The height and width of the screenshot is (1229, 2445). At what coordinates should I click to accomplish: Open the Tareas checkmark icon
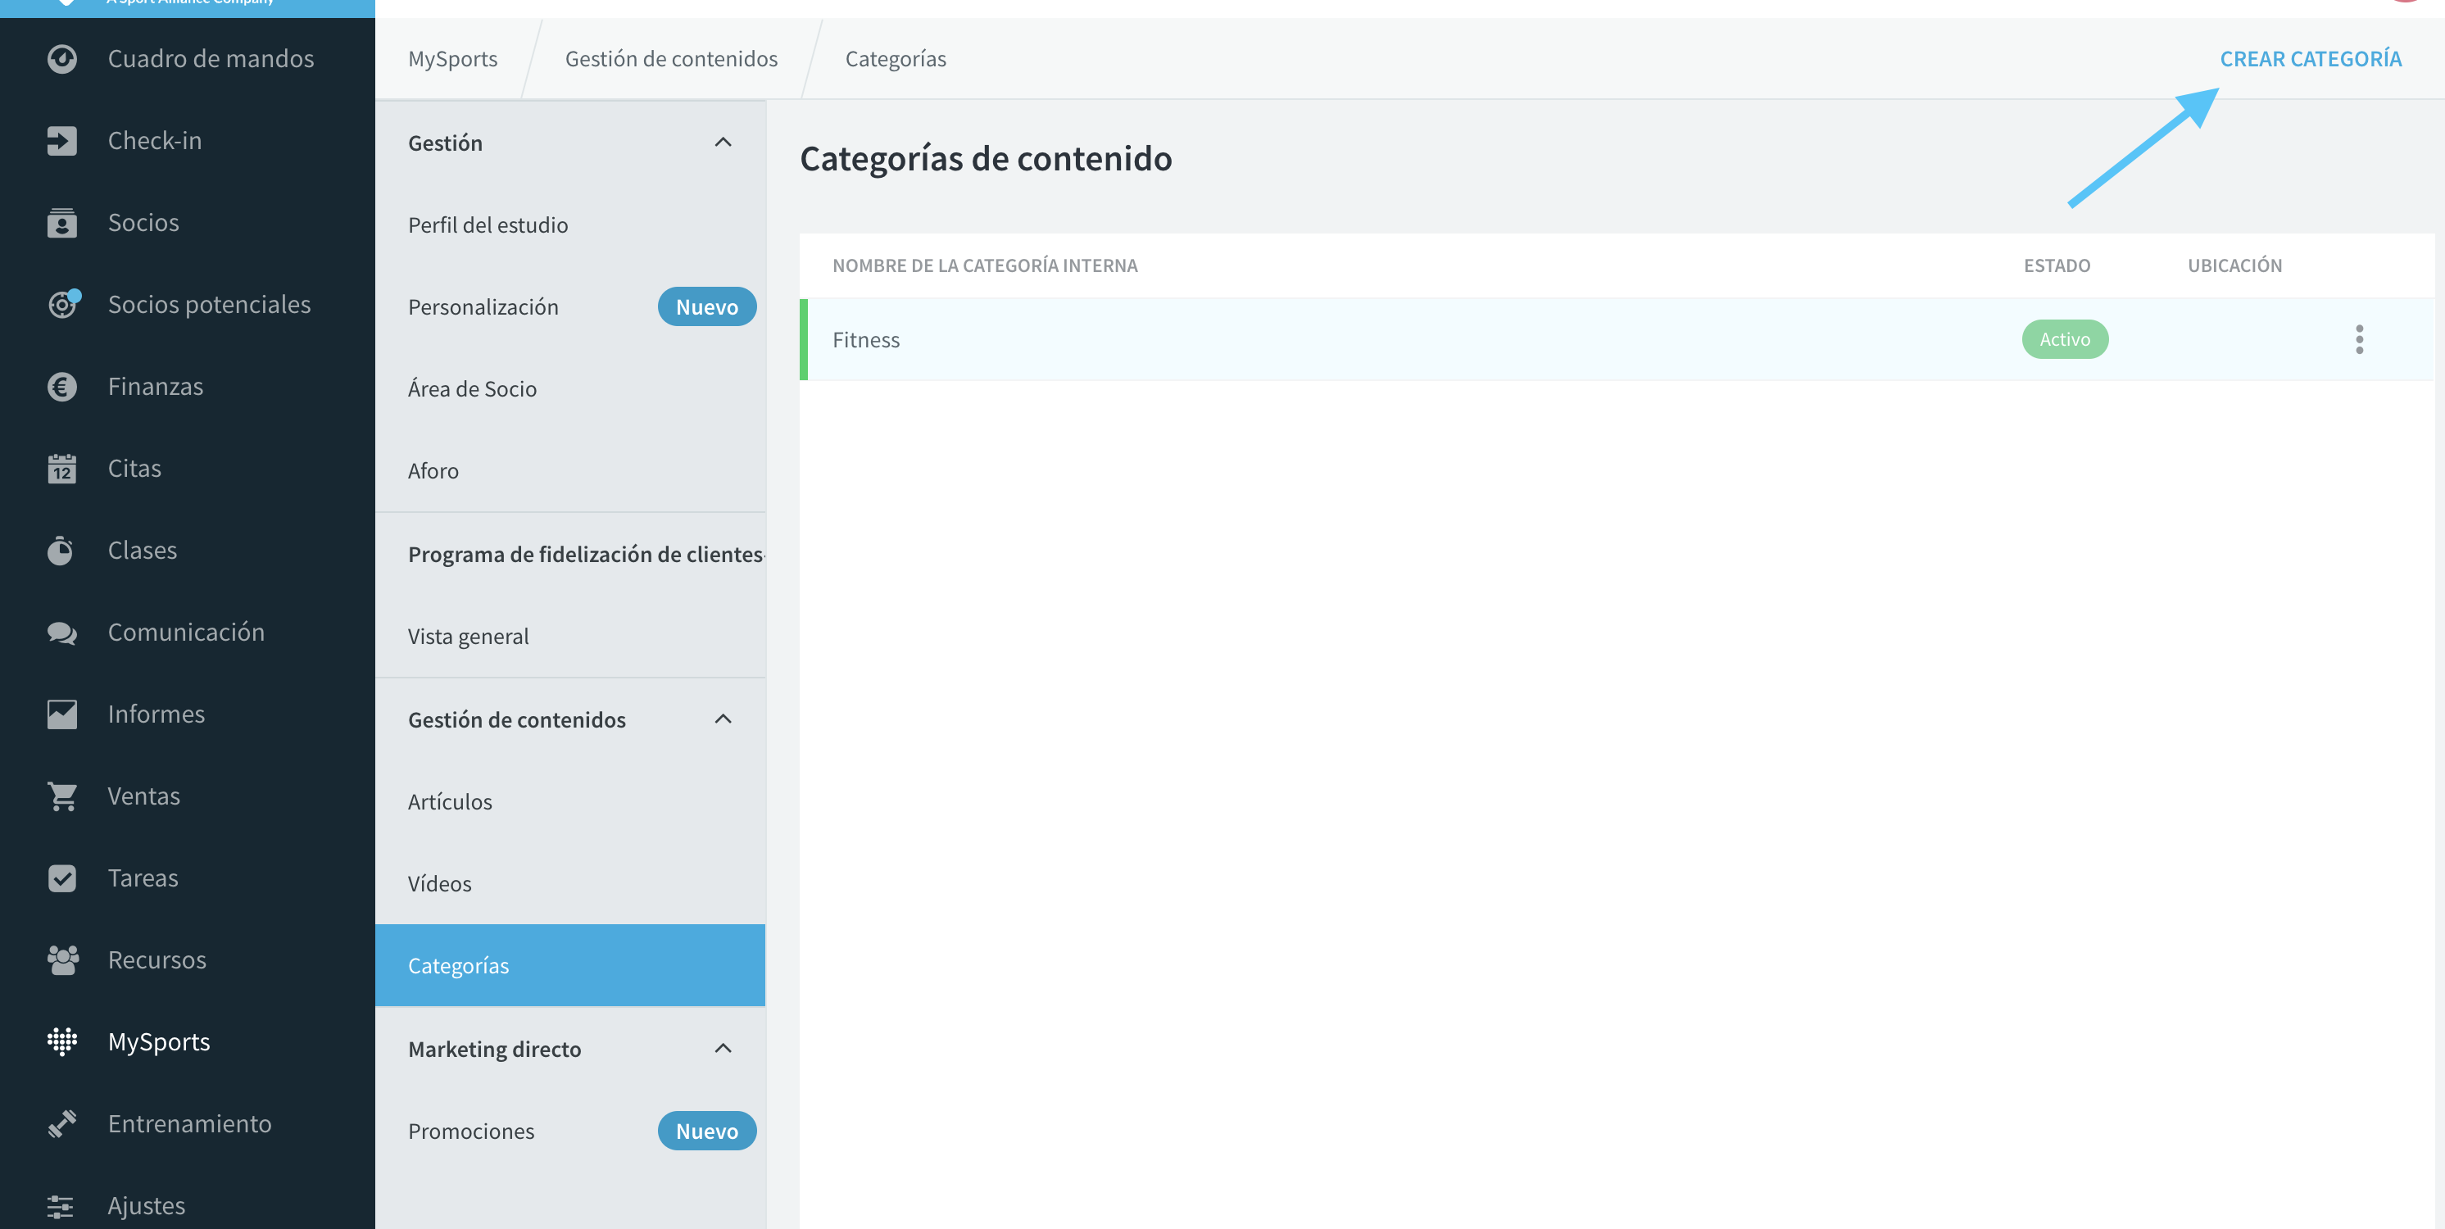pos(61,879)
